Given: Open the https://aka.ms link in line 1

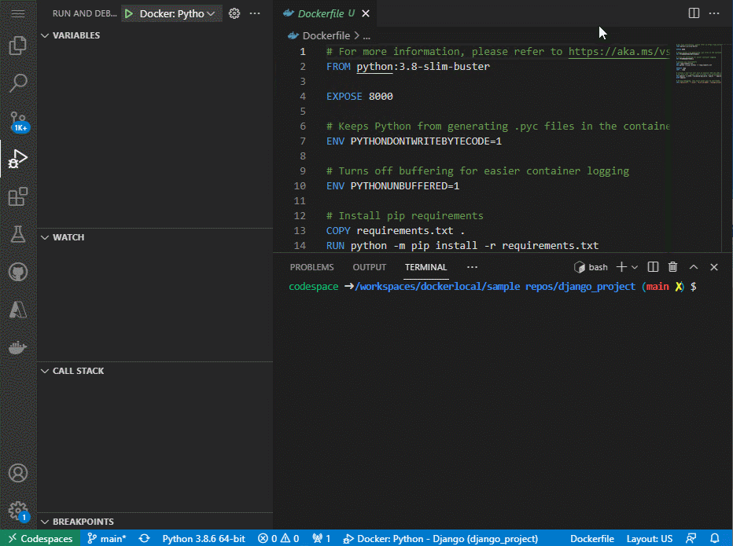Looking at the screenshot, I should pos(619,51).
